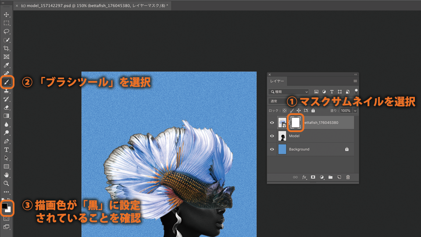Hide the bettafish_176045380 layer
Screen dimensions: 421x237
coord(272,122)
